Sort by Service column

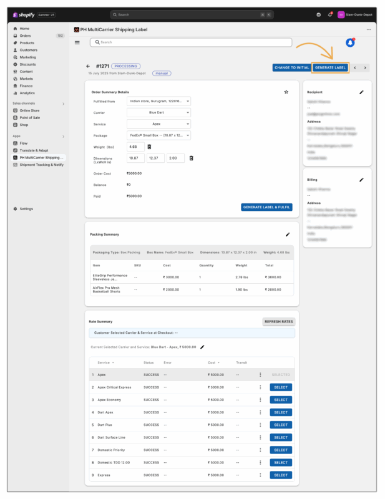[105, 362]
